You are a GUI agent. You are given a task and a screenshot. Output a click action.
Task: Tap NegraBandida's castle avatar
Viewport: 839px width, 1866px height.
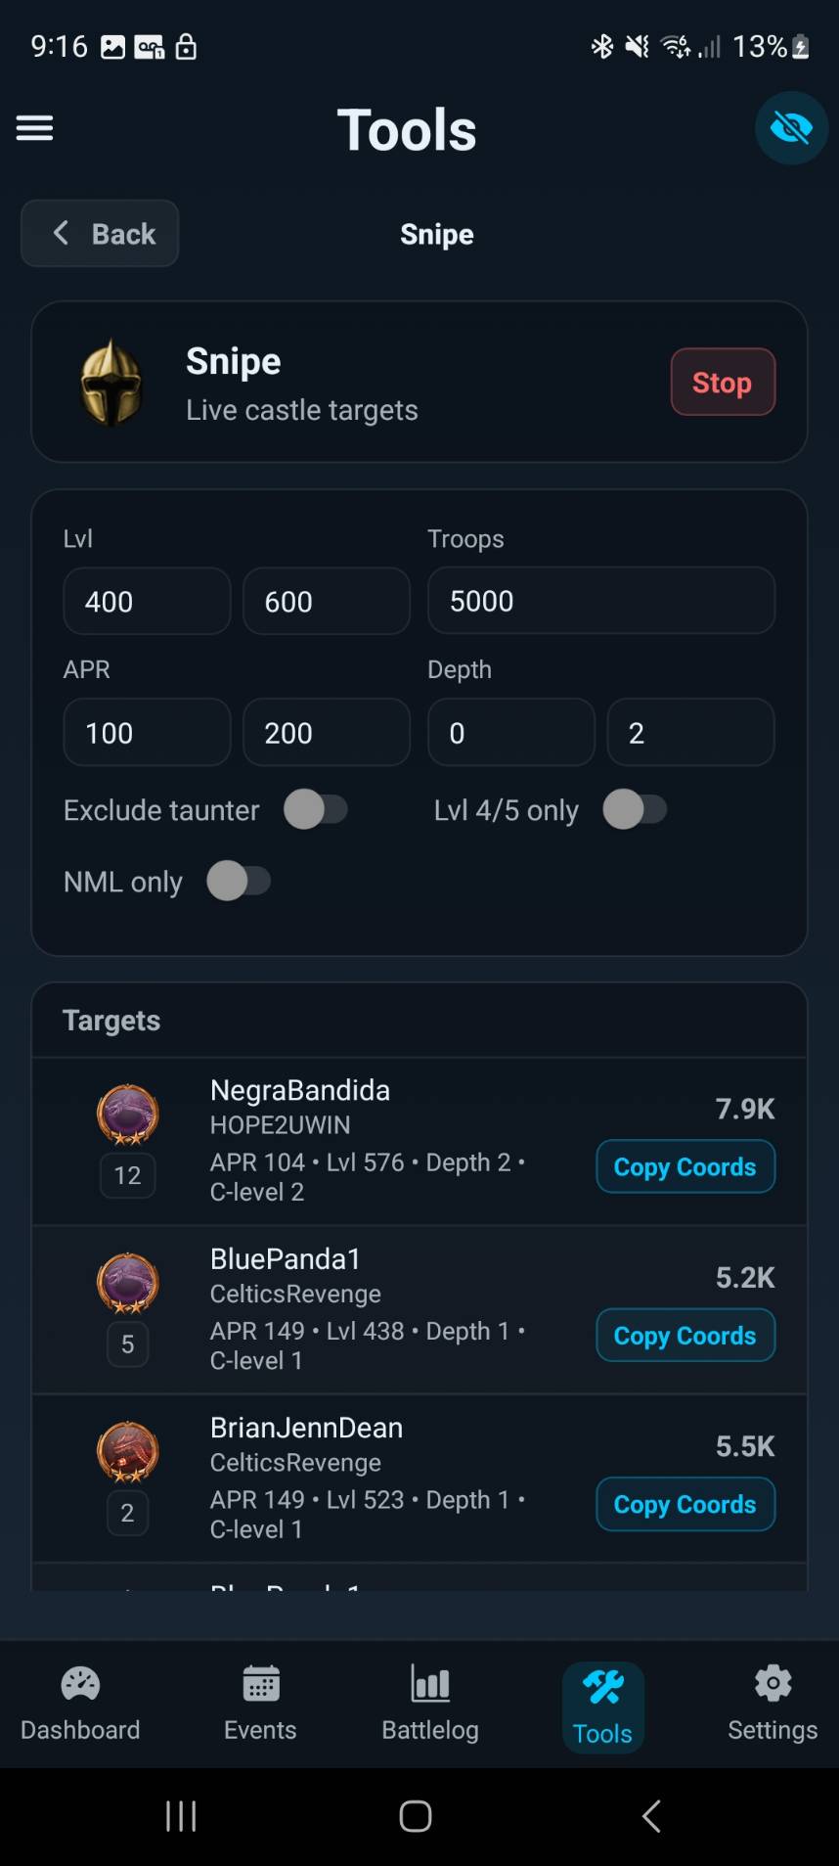pyautogui.click(x=128, y=1115)
